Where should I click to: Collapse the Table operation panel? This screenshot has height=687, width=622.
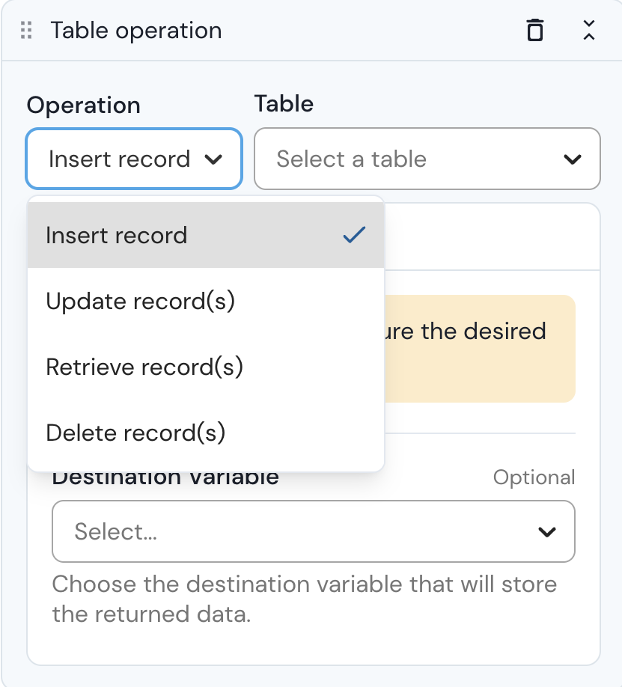tap(589, 31)
